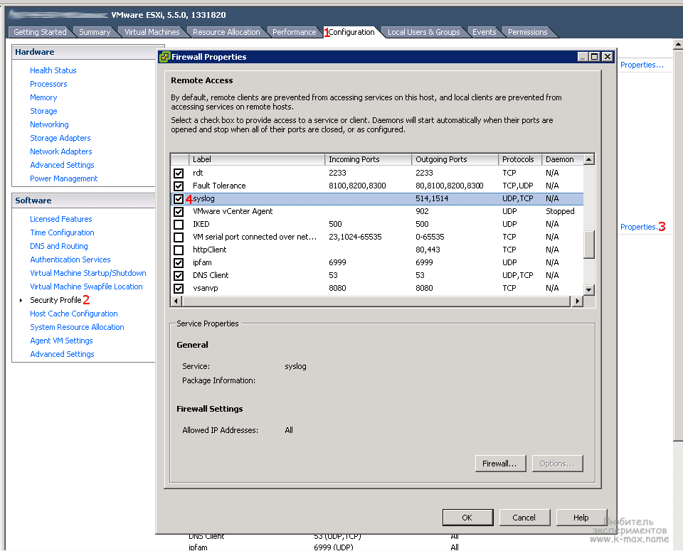The image size is (683, 551).
Task: Click OK in Firewall Properties
Action: 467,518
